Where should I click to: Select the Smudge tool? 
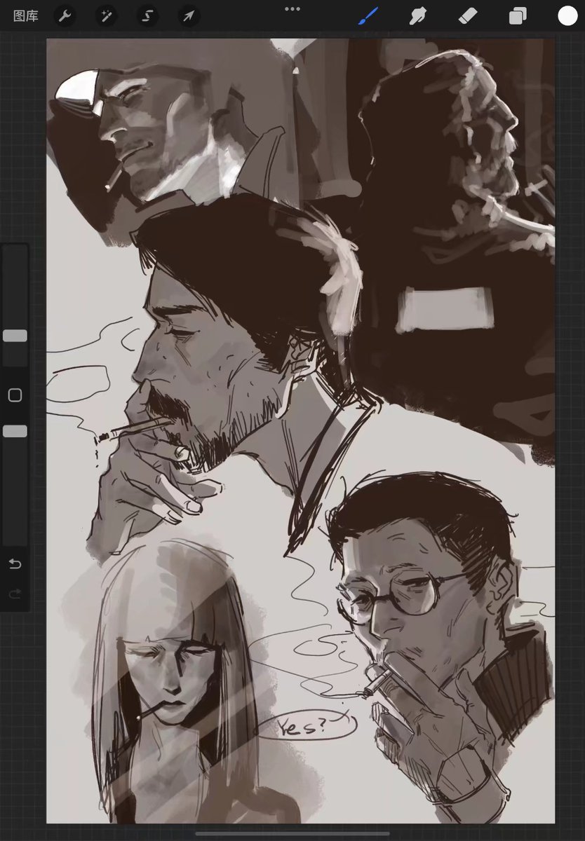(x=418, y=15)
